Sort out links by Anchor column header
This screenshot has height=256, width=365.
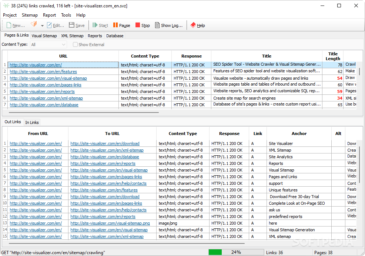(x=299, y=134)
